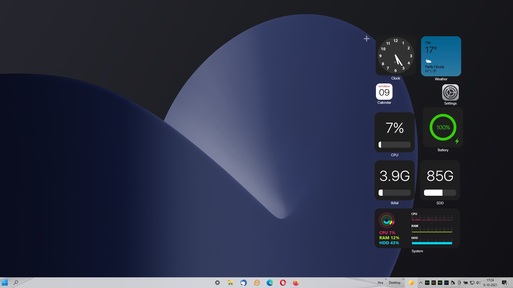Click the yellow 50 temperature tray icon
Image resolution: width=513 pixels, height=288 pixels.
coord(433,283)
